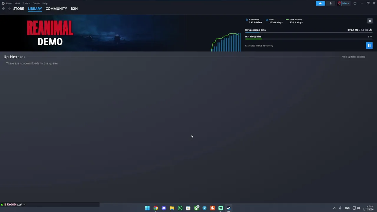Click the 'Up Next' heading

click(11, 57)
